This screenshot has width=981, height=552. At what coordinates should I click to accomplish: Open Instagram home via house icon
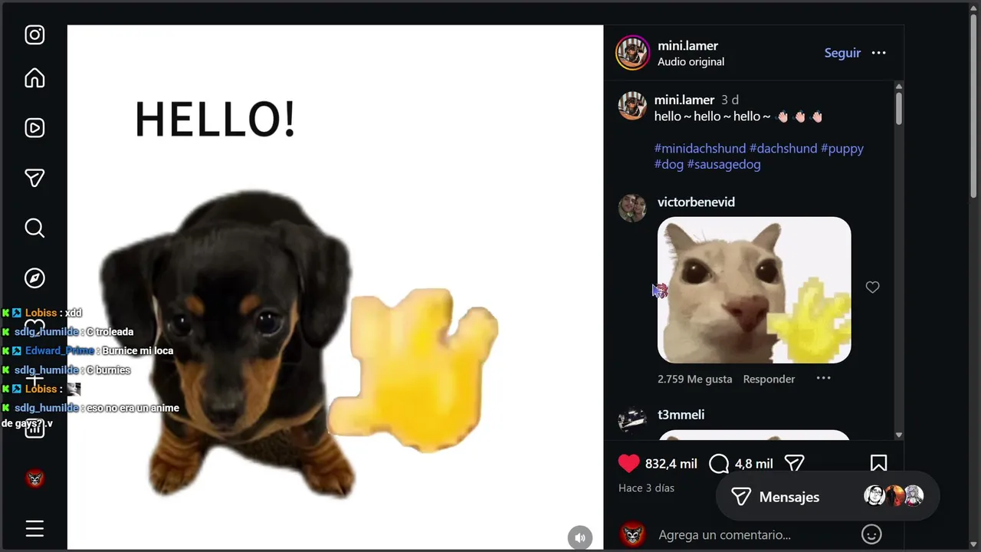coord(34,78)
